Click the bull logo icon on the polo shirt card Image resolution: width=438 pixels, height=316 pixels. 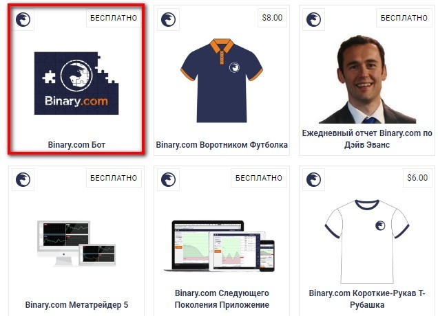tap(169, 19)
